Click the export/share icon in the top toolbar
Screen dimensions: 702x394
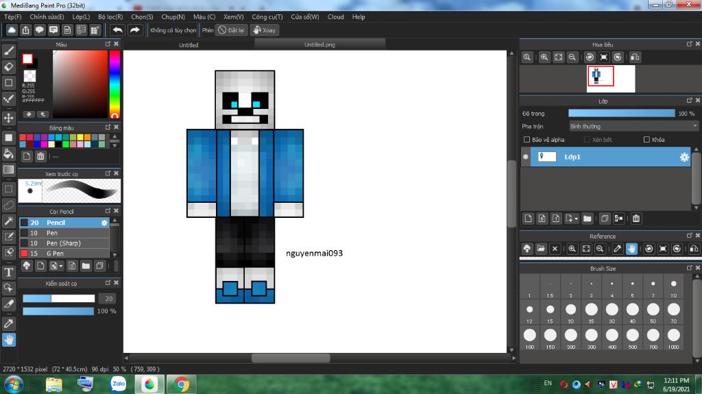point(25,30)
